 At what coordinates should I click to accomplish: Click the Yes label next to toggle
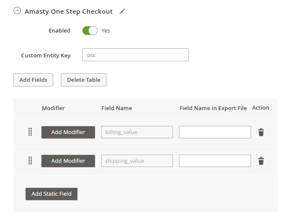pos(106,31)
